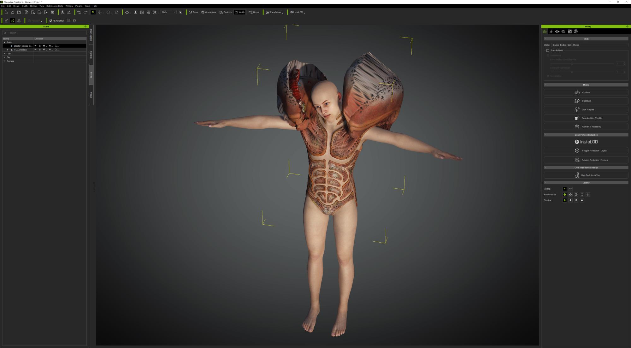Click the search magnifier icon in Scene panel
Image resolution: width=631 pixels, height=348 pixels.
pos(5,33)
